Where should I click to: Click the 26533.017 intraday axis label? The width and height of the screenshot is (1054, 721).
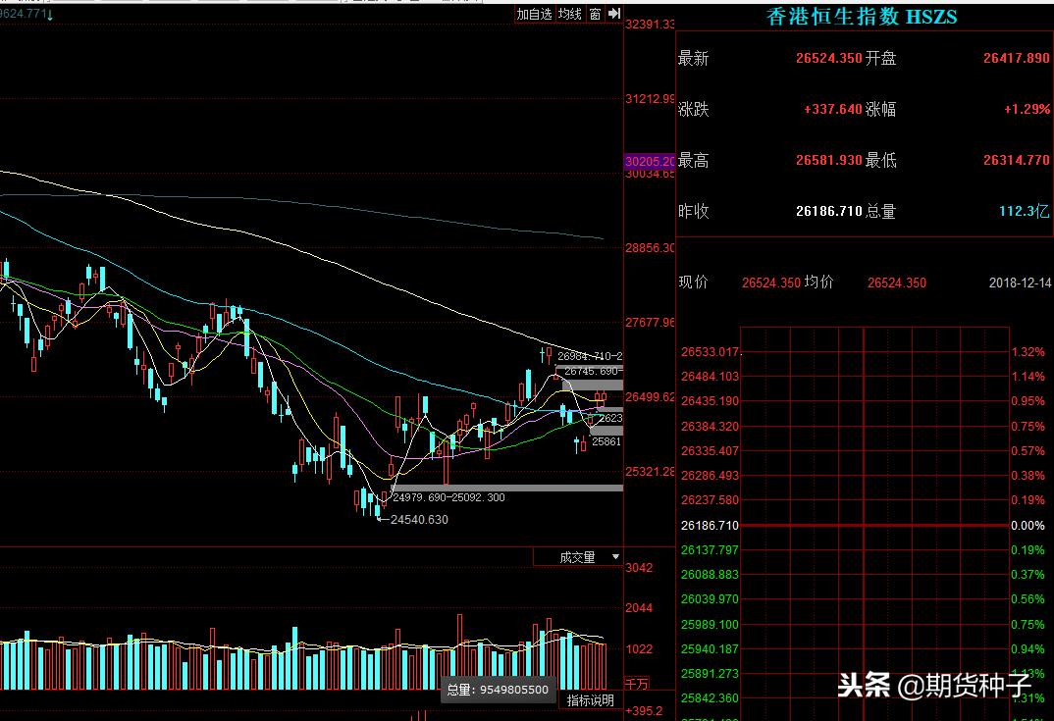[710, 352]
